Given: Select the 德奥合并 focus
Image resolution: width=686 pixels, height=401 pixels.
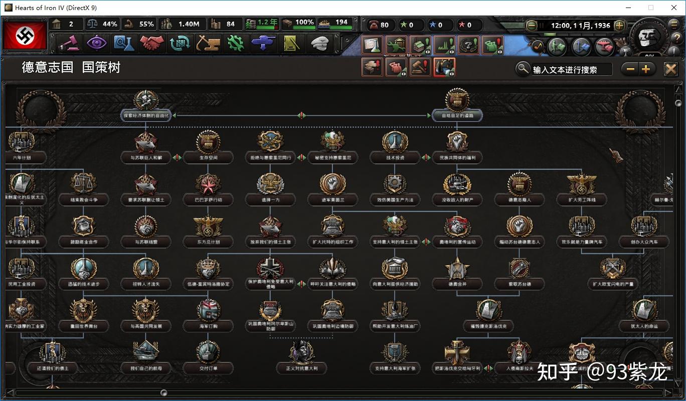Looking at the screenshot, I should (x=457, y=275).
